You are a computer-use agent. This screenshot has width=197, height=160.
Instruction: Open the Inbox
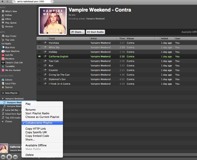point(6,19)
